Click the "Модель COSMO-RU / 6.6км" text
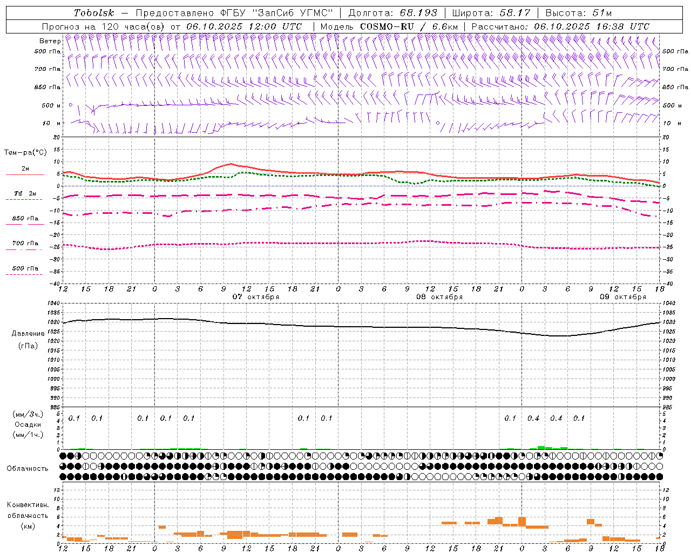This screenshot has width=691, height=553. coord(389,26)
